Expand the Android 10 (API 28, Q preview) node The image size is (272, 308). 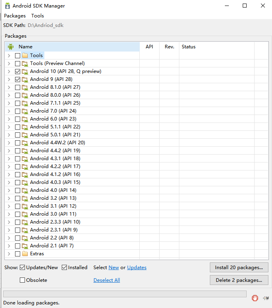(9, 71)
